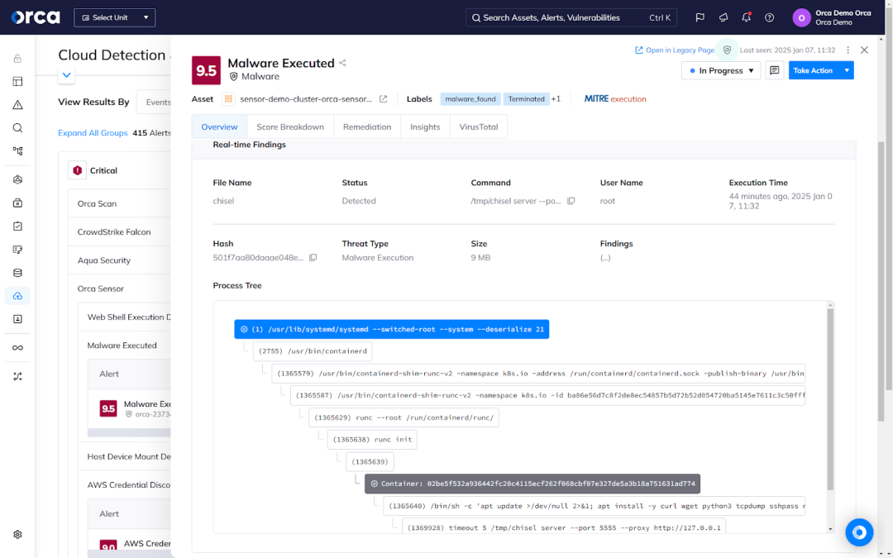Viewport: 893px width, 558px height.
Task: Open the megaphone announcements icon
Action: click(x=723, y=17)
